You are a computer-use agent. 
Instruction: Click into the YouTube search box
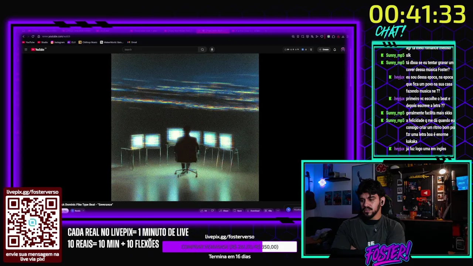coord(161,50)
